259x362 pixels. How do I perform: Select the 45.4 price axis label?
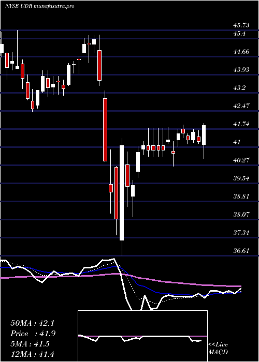point(239,34)
